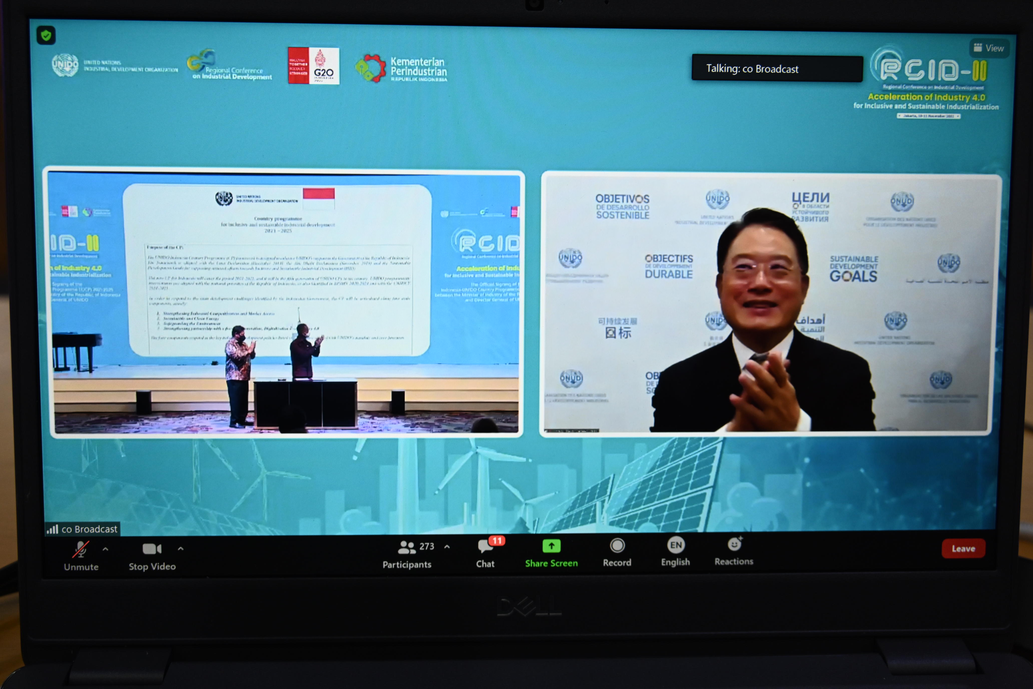
Task: Click the Kementerian Perindustrian logo
Action: click(401, 68)
